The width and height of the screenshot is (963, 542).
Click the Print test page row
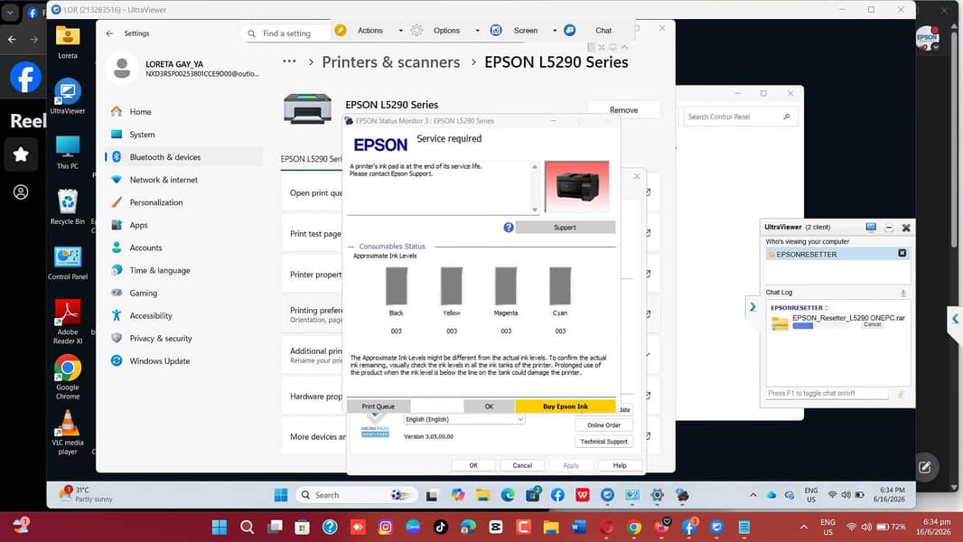315,234
